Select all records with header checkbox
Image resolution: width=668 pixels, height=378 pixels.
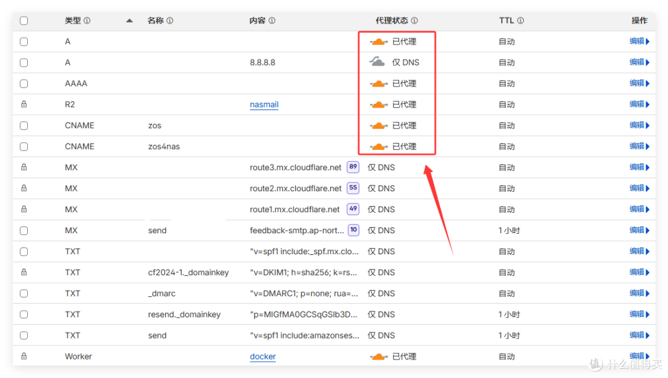(x=24, y=20)
